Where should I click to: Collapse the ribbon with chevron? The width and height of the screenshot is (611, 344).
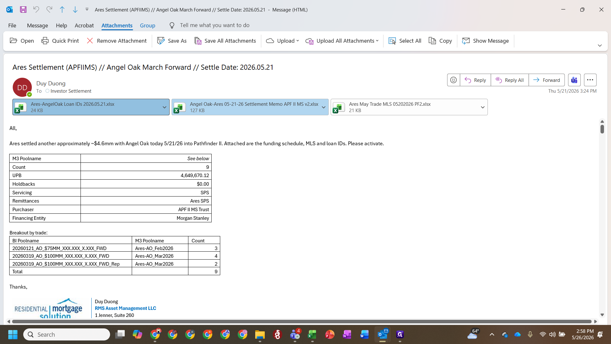[x=600, y=46]
